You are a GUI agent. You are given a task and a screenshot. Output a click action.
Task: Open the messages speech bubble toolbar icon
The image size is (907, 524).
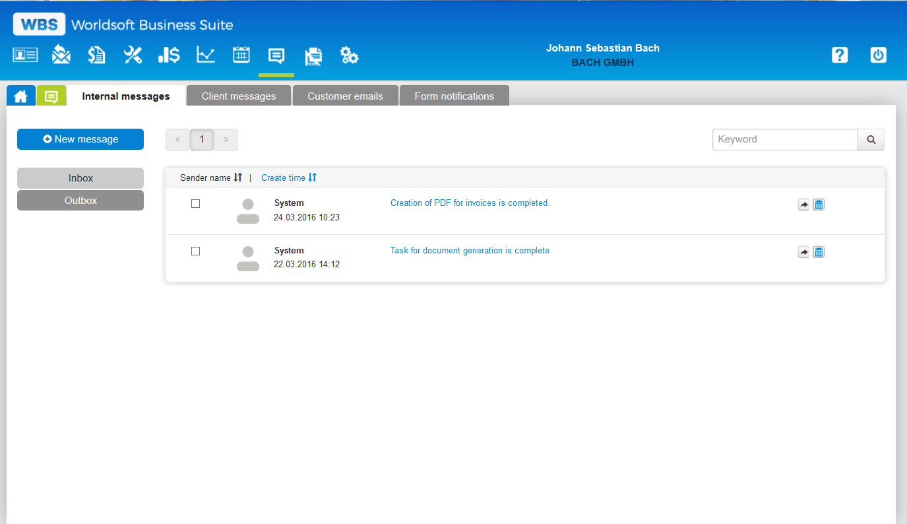click(x=276, y=55)
